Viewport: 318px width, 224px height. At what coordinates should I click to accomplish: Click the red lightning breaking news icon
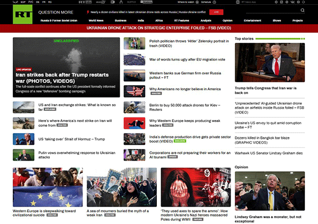point(88,12)
